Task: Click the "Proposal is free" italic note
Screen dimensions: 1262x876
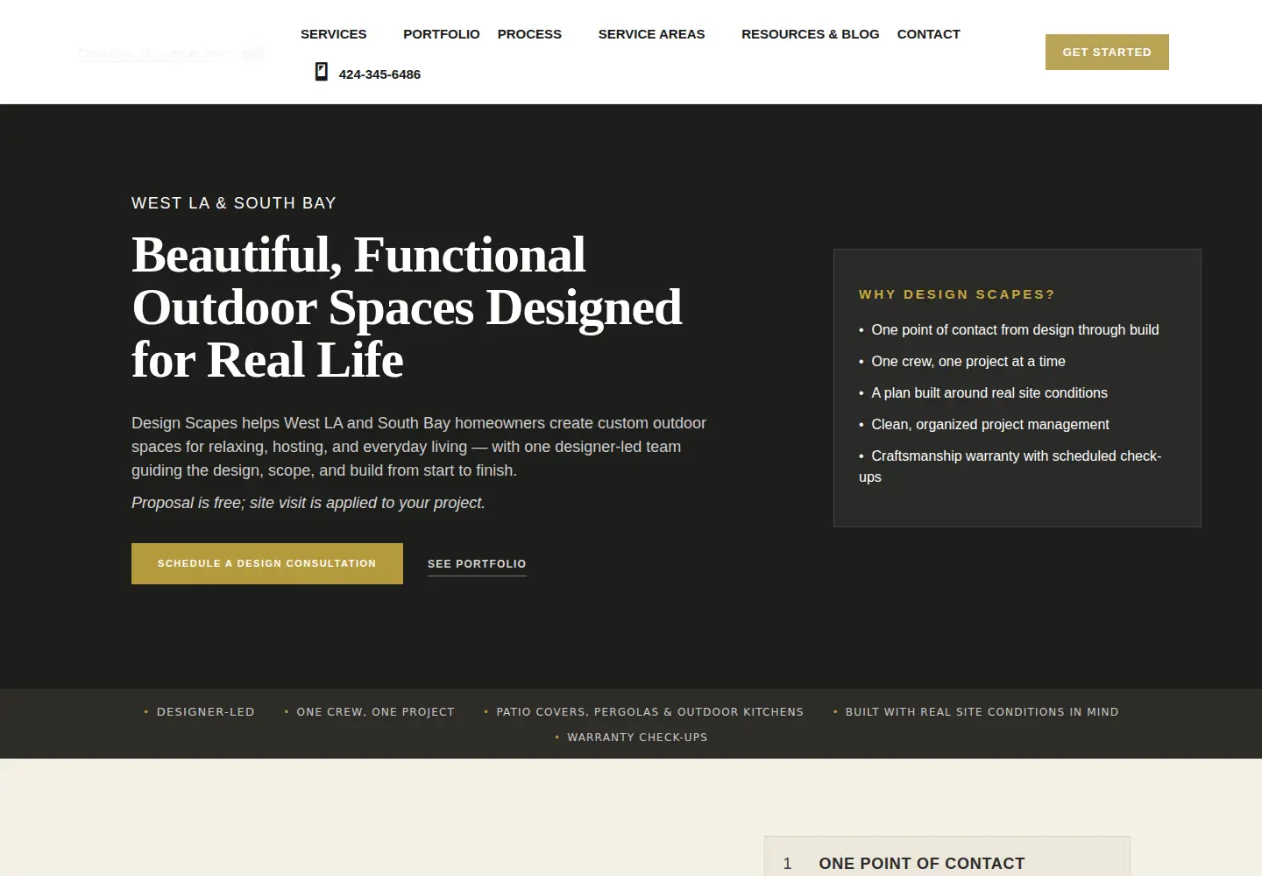Action: pyautogui.click(x=308, y=503)
